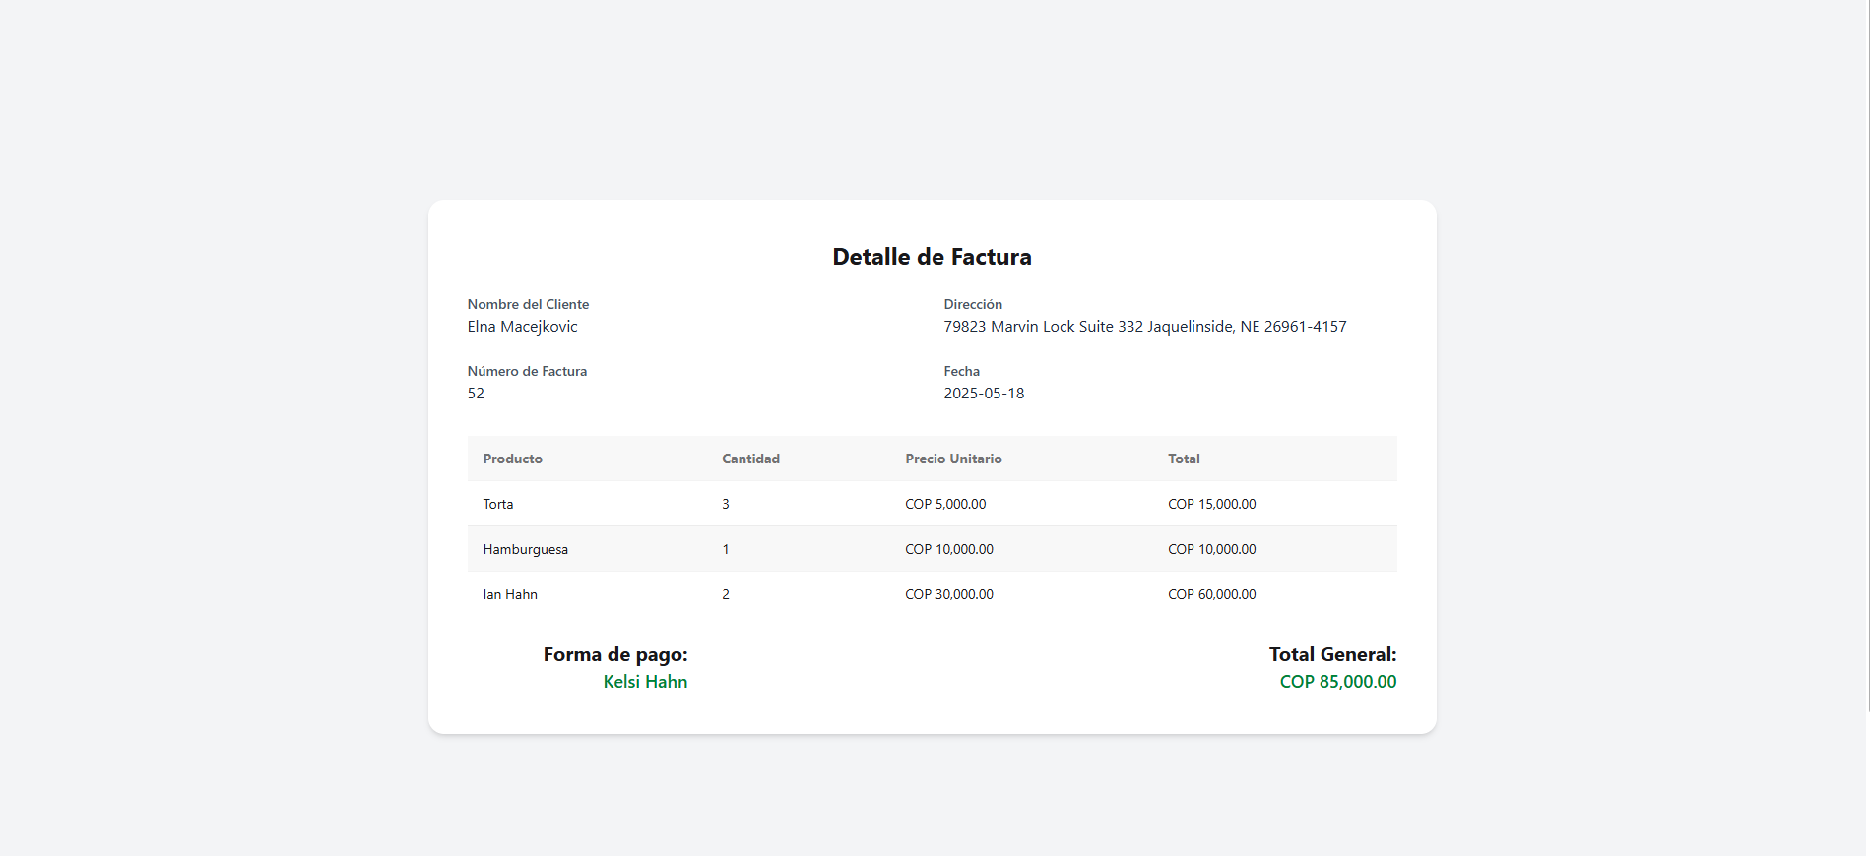Select customer name Elna Macejkovic

(522, 327)
